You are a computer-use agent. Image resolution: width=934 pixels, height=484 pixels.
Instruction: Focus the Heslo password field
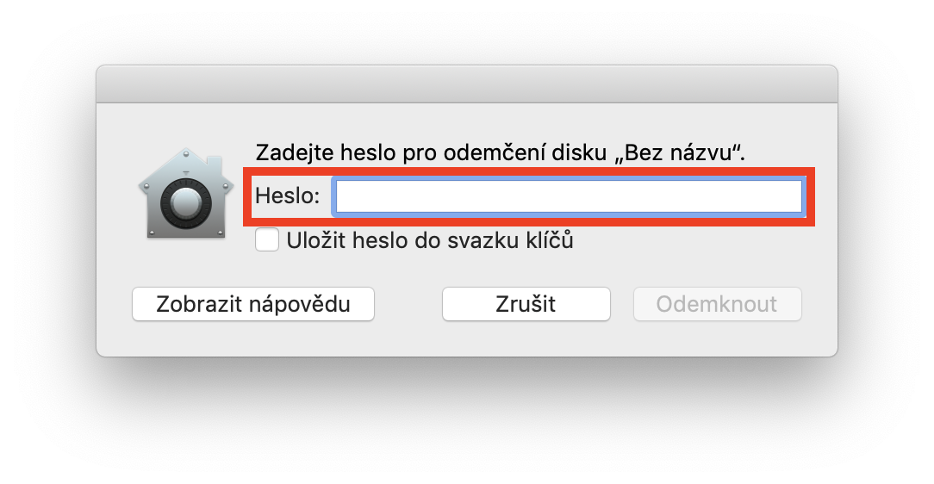[x=569, y=197]
